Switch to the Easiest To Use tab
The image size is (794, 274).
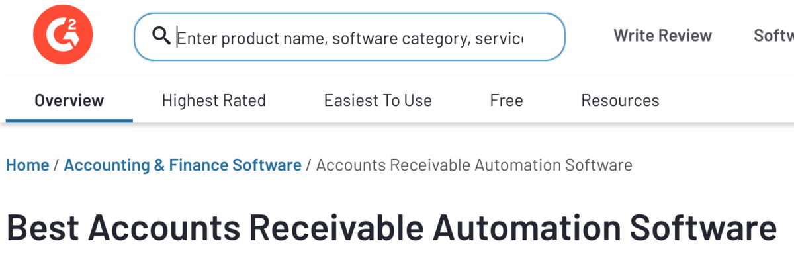click(x=378, y=101)
